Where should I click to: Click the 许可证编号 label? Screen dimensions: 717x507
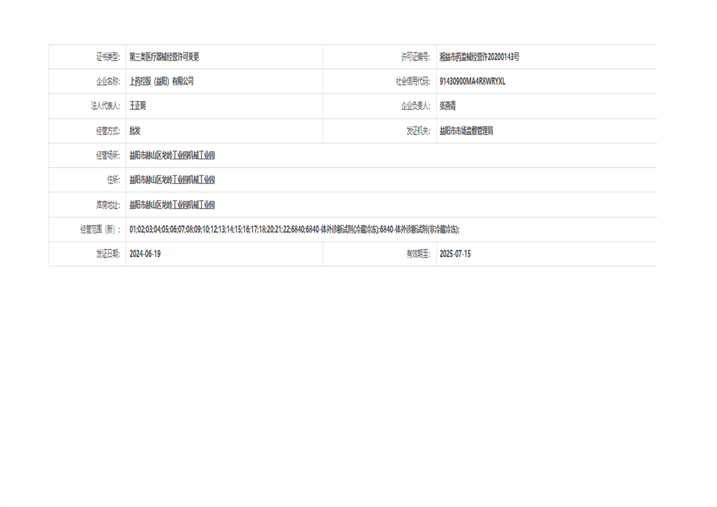click(x=415, y=57)
